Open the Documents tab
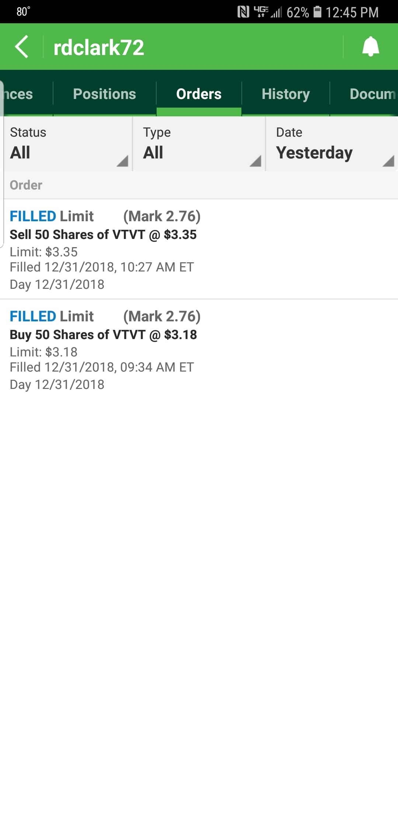 pos(372,94)
